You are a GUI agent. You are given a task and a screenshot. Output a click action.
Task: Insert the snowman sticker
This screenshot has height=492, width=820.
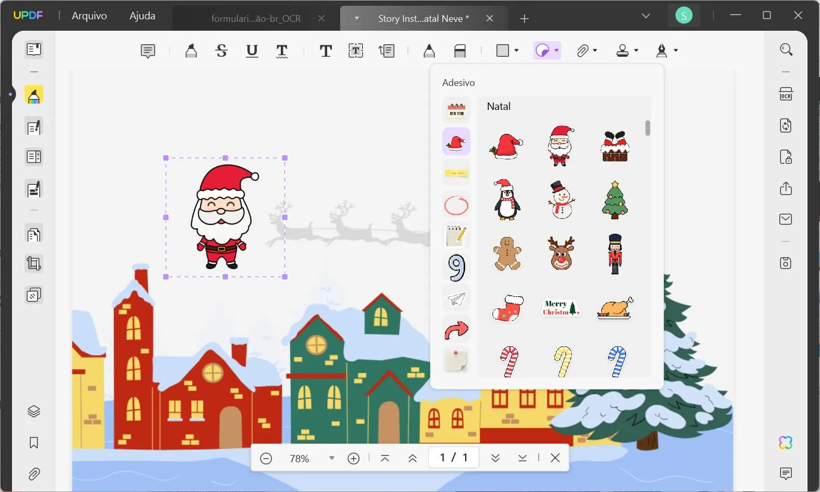561,200
